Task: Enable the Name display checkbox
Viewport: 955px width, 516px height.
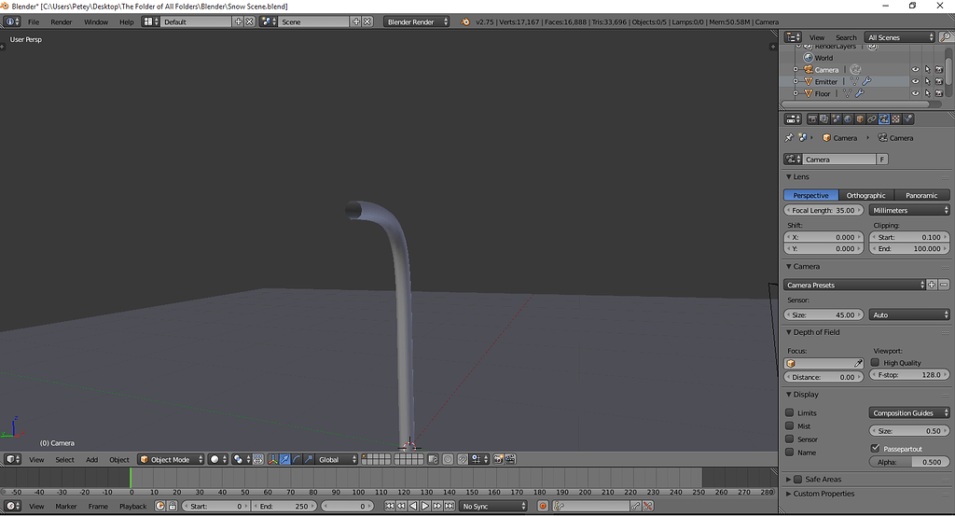Action: click(789, 452)
